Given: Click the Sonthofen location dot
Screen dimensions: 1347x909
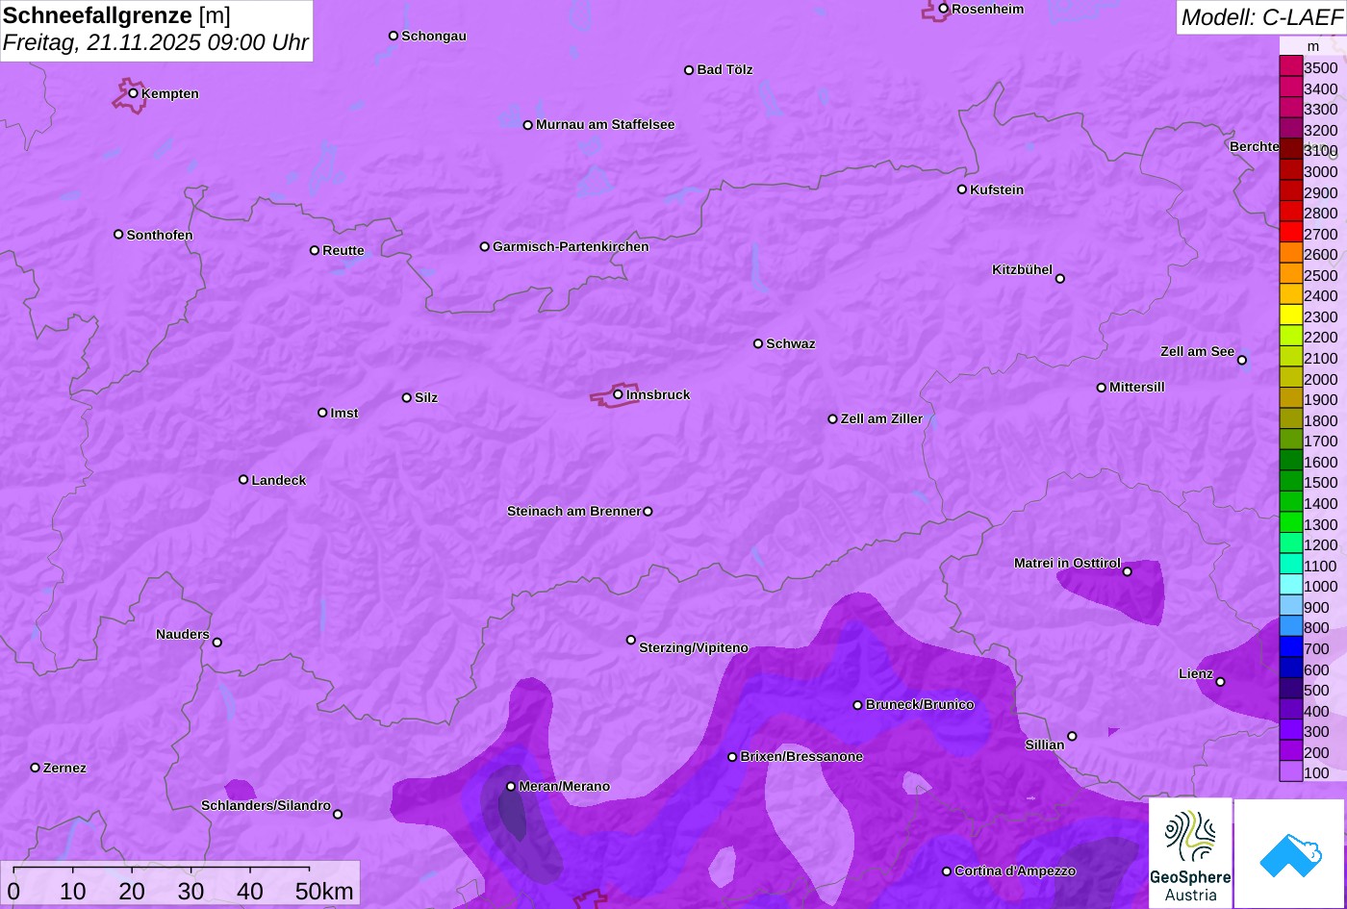Looking at the screenshot, I should (118, 235).
